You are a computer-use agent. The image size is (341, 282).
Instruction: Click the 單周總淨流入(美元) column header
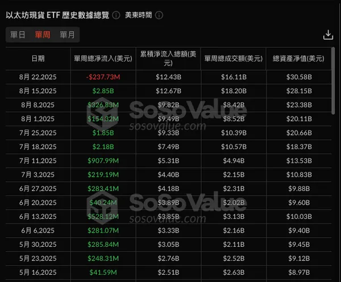(x=103, y=59)
